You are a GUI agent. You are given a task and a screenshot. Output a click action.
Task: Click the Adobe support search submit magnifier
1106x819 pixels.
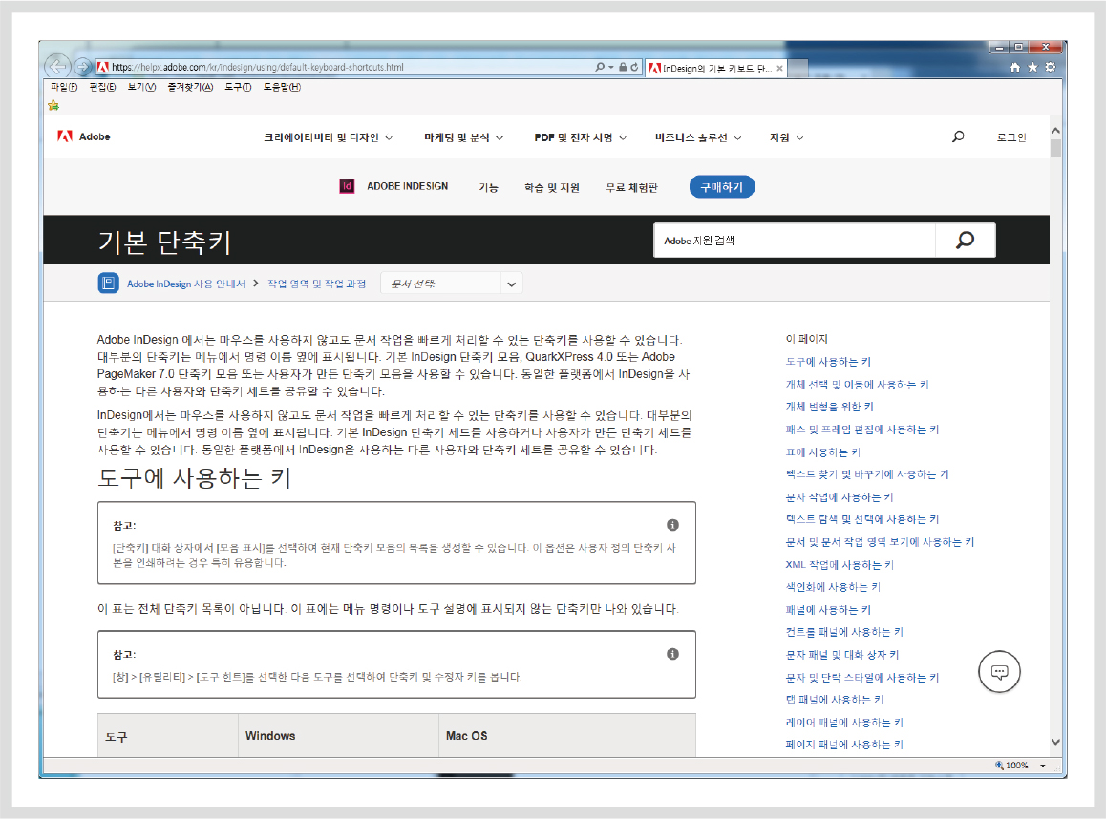pyautogui.click(x=965, y=241)
